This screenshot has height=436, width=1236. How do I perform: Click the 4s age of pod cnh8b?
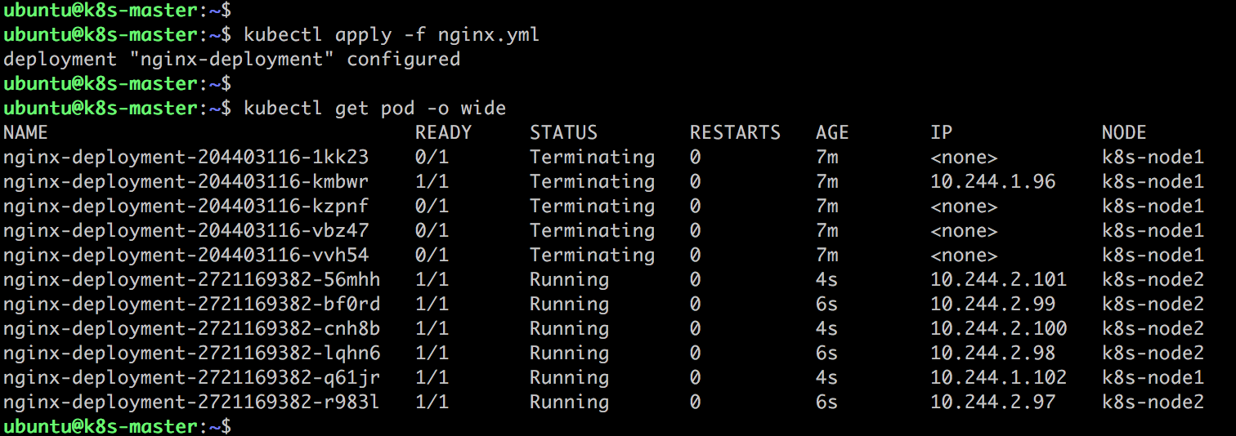point(826,328)
